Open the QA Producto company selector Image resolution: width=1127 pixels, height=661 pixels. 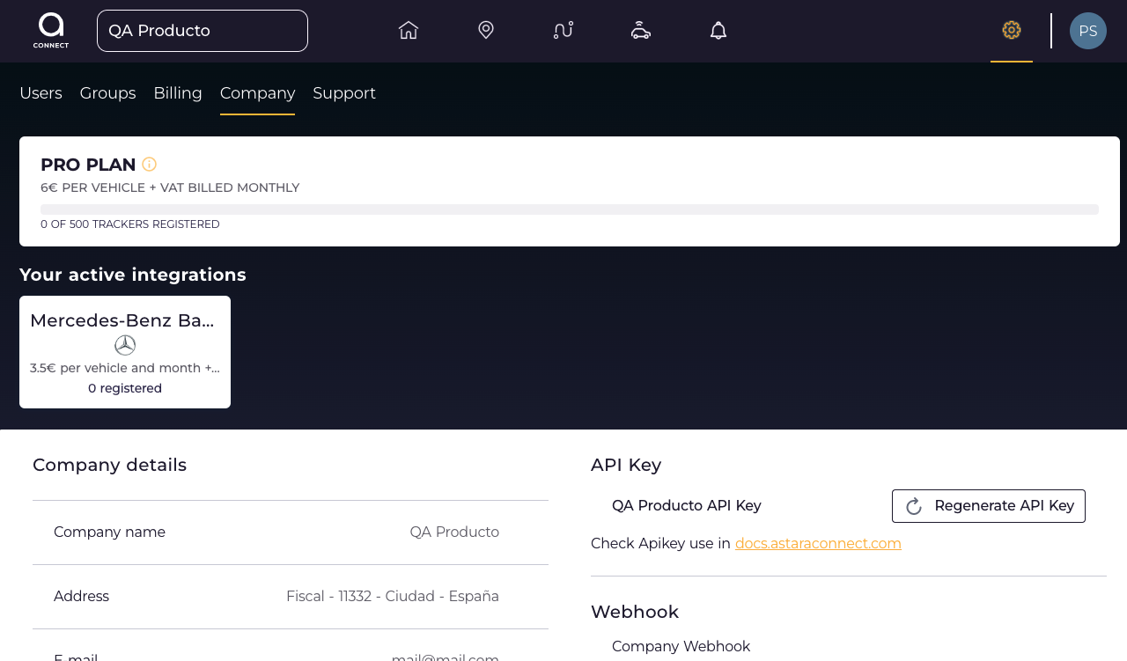pos(203,31)
